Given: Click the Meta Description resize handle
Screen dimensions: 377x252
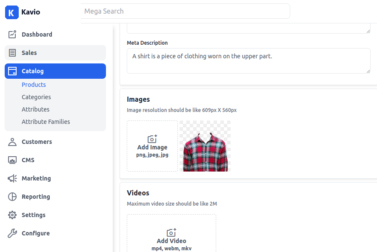Looking at the screenshot, I should [368, 71].
